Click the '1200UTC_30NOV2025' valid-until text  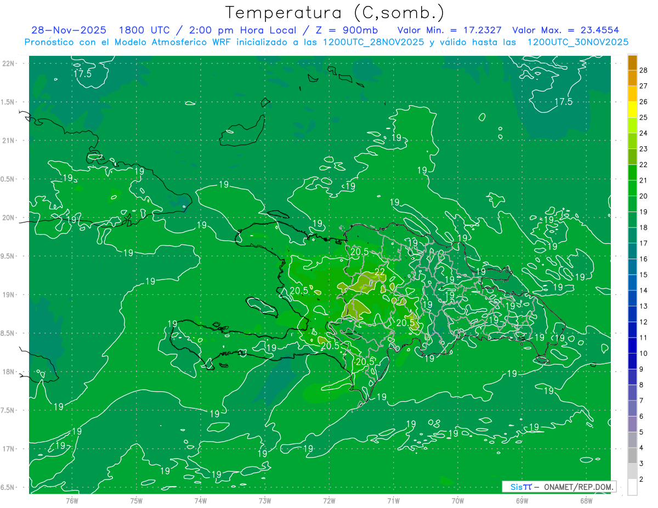[x=577, y=42]
